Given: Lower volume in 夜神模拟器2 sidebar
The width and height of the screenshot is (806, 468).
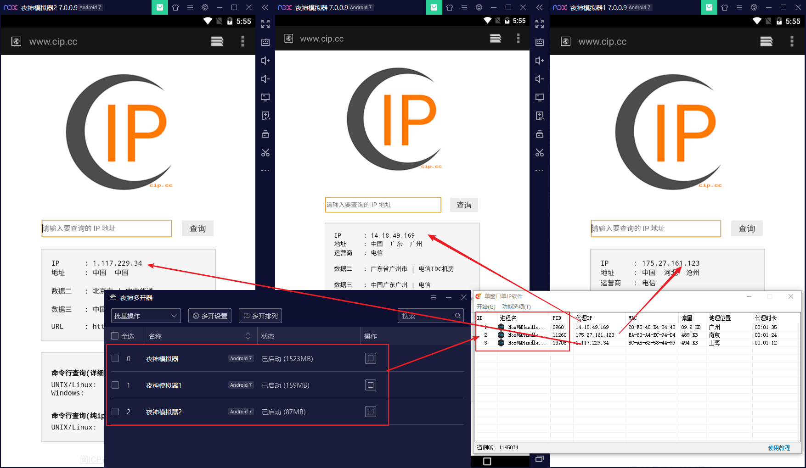Looking at the screenshot, I should tap(265, 79).
